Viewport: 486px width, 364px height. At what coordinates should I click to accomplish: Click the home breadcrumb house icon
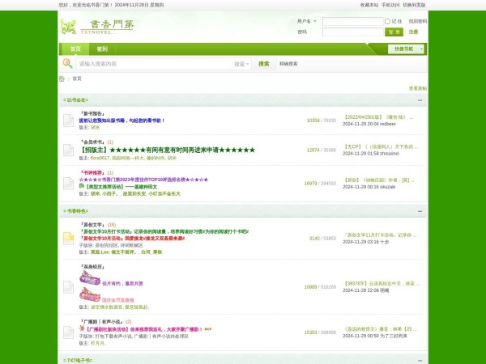coord(62,78)
